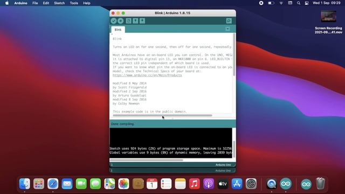Select the Blink sketch tab
345x194 pixels.
click(x=118, y=30)
